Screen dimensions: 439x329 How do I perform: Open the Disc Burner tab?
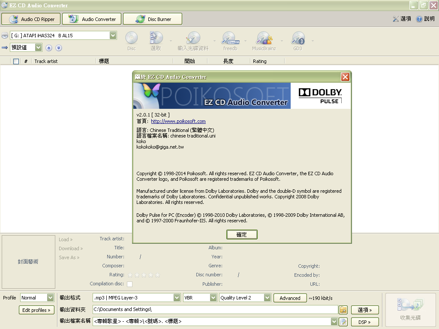153,19
